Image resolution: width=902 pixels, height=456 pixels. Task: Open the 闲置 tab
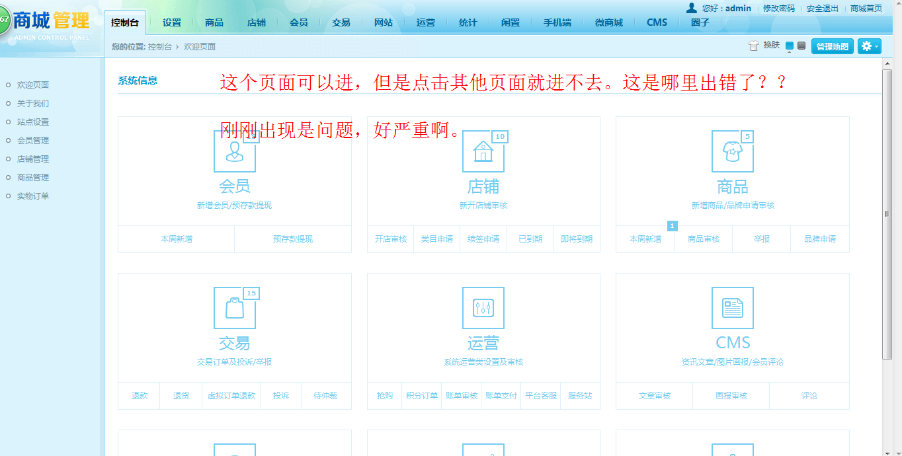point(511,22)
